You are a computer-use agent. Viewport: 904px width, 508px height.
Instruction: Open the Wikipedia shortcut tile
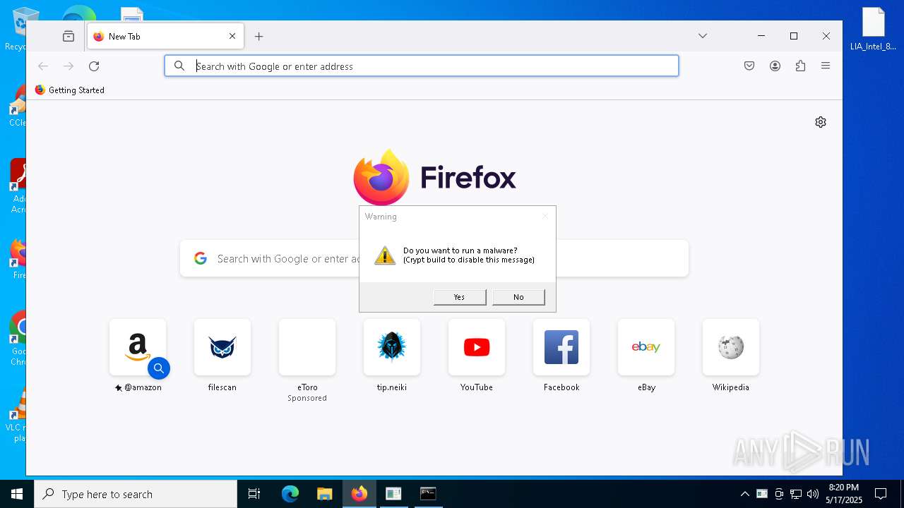point(731,347)
